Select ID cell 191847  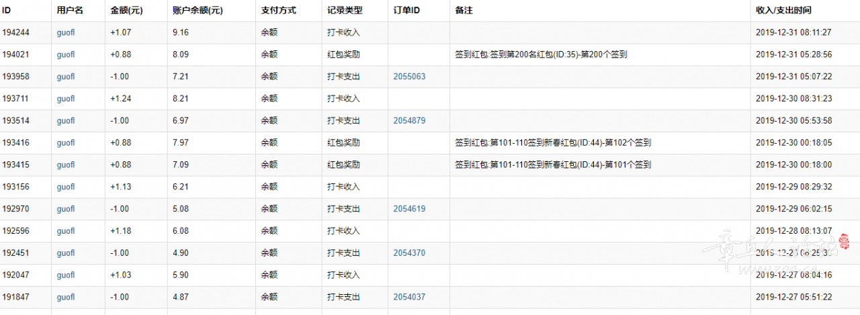coord(15,298)
